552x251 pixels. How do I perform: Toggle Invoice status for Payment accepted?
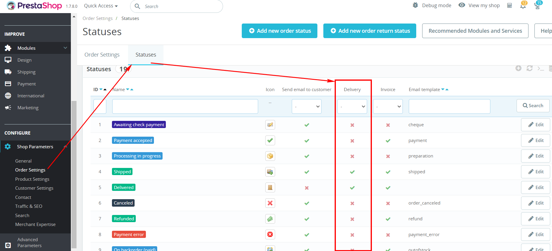(388, 141)
